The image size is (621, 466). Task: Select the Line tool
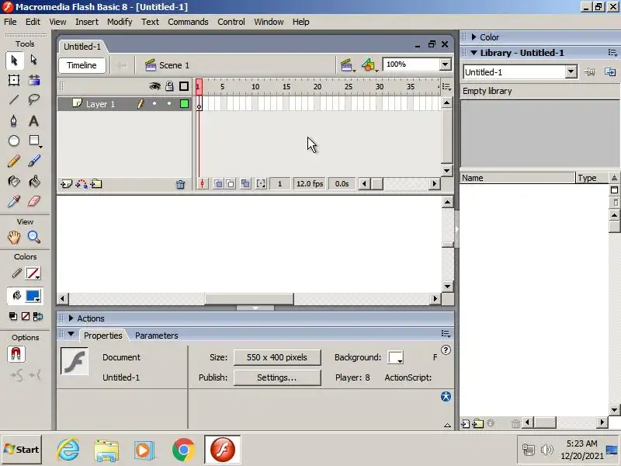tap(14, 99)
